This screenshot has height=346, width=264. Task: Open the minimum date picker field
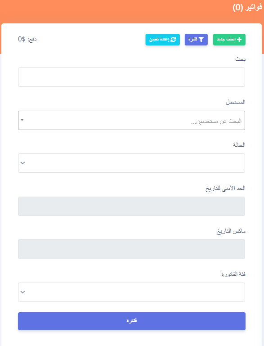[x=132, y=206]
